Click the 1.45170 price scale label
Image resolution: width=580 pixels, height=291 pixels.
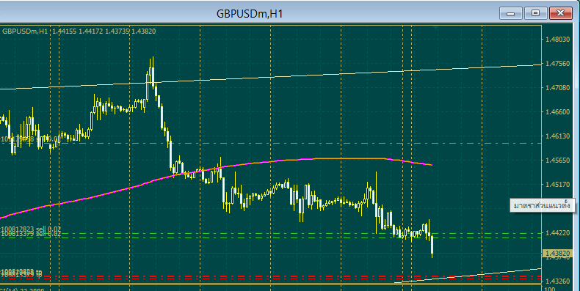pyautogui.click(x=558, y=184)
